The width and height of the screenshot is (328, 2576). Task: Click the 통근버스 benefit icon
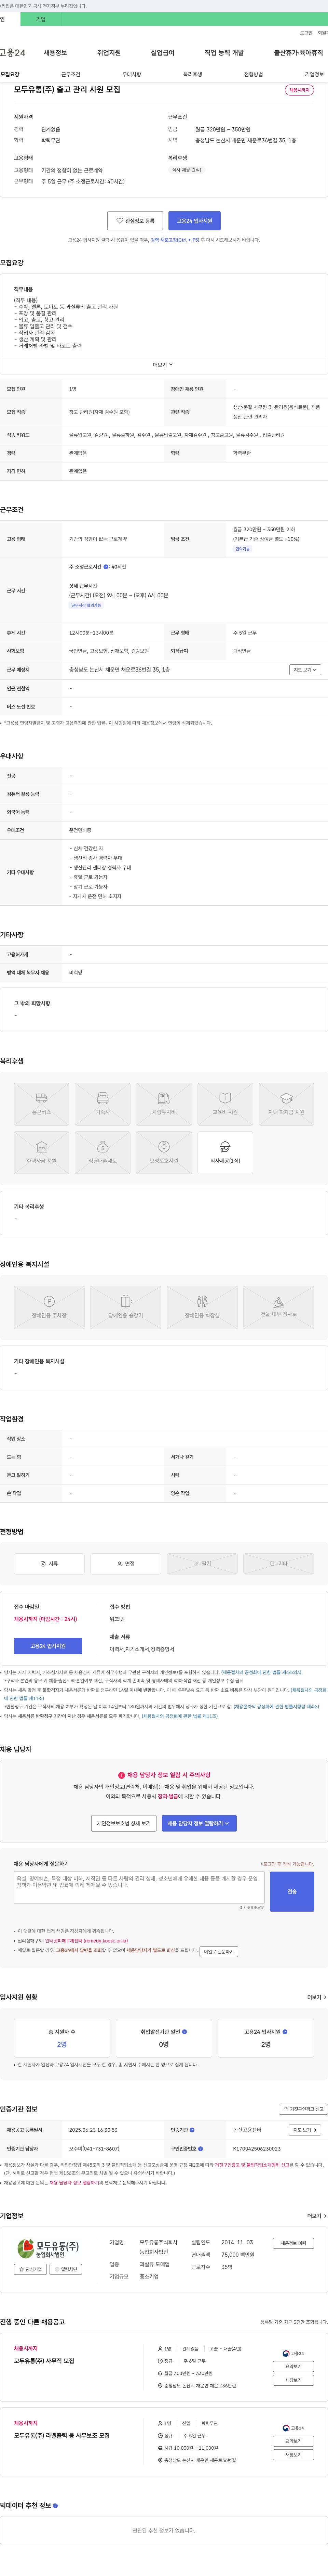(x=42, y=1103)
